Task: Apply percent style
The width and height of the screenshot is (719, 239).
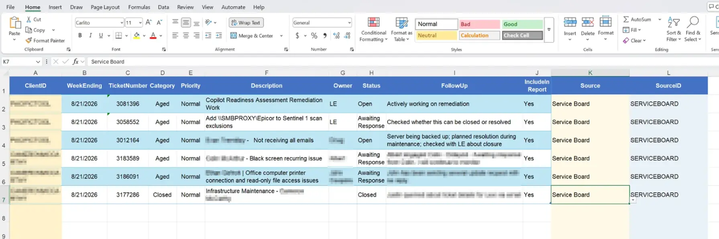Action: tap(314, 36)
